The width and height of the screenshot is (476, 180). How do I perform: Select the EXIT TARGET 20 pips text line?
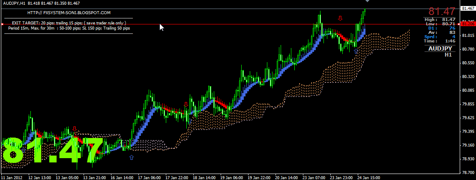[69, 22]
